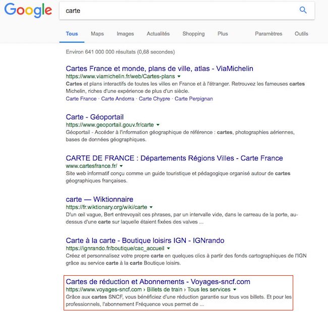The width and height of the screenshot is (328, 312).
Task: Select the Shopping tab
Action: 193,34
